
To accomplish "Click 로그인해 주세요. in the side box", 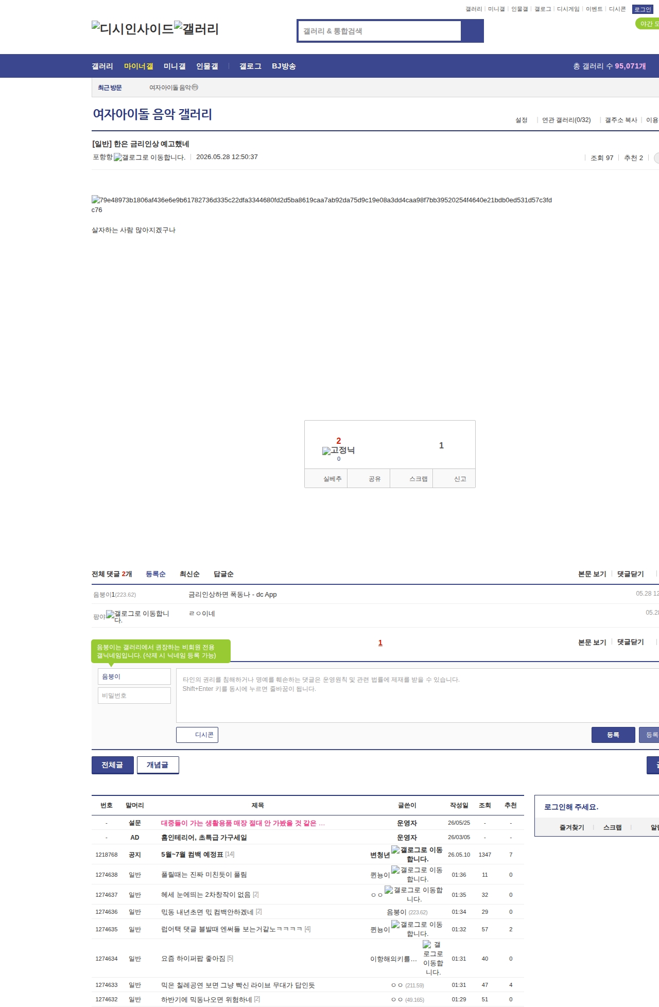I will pos(571,807).
